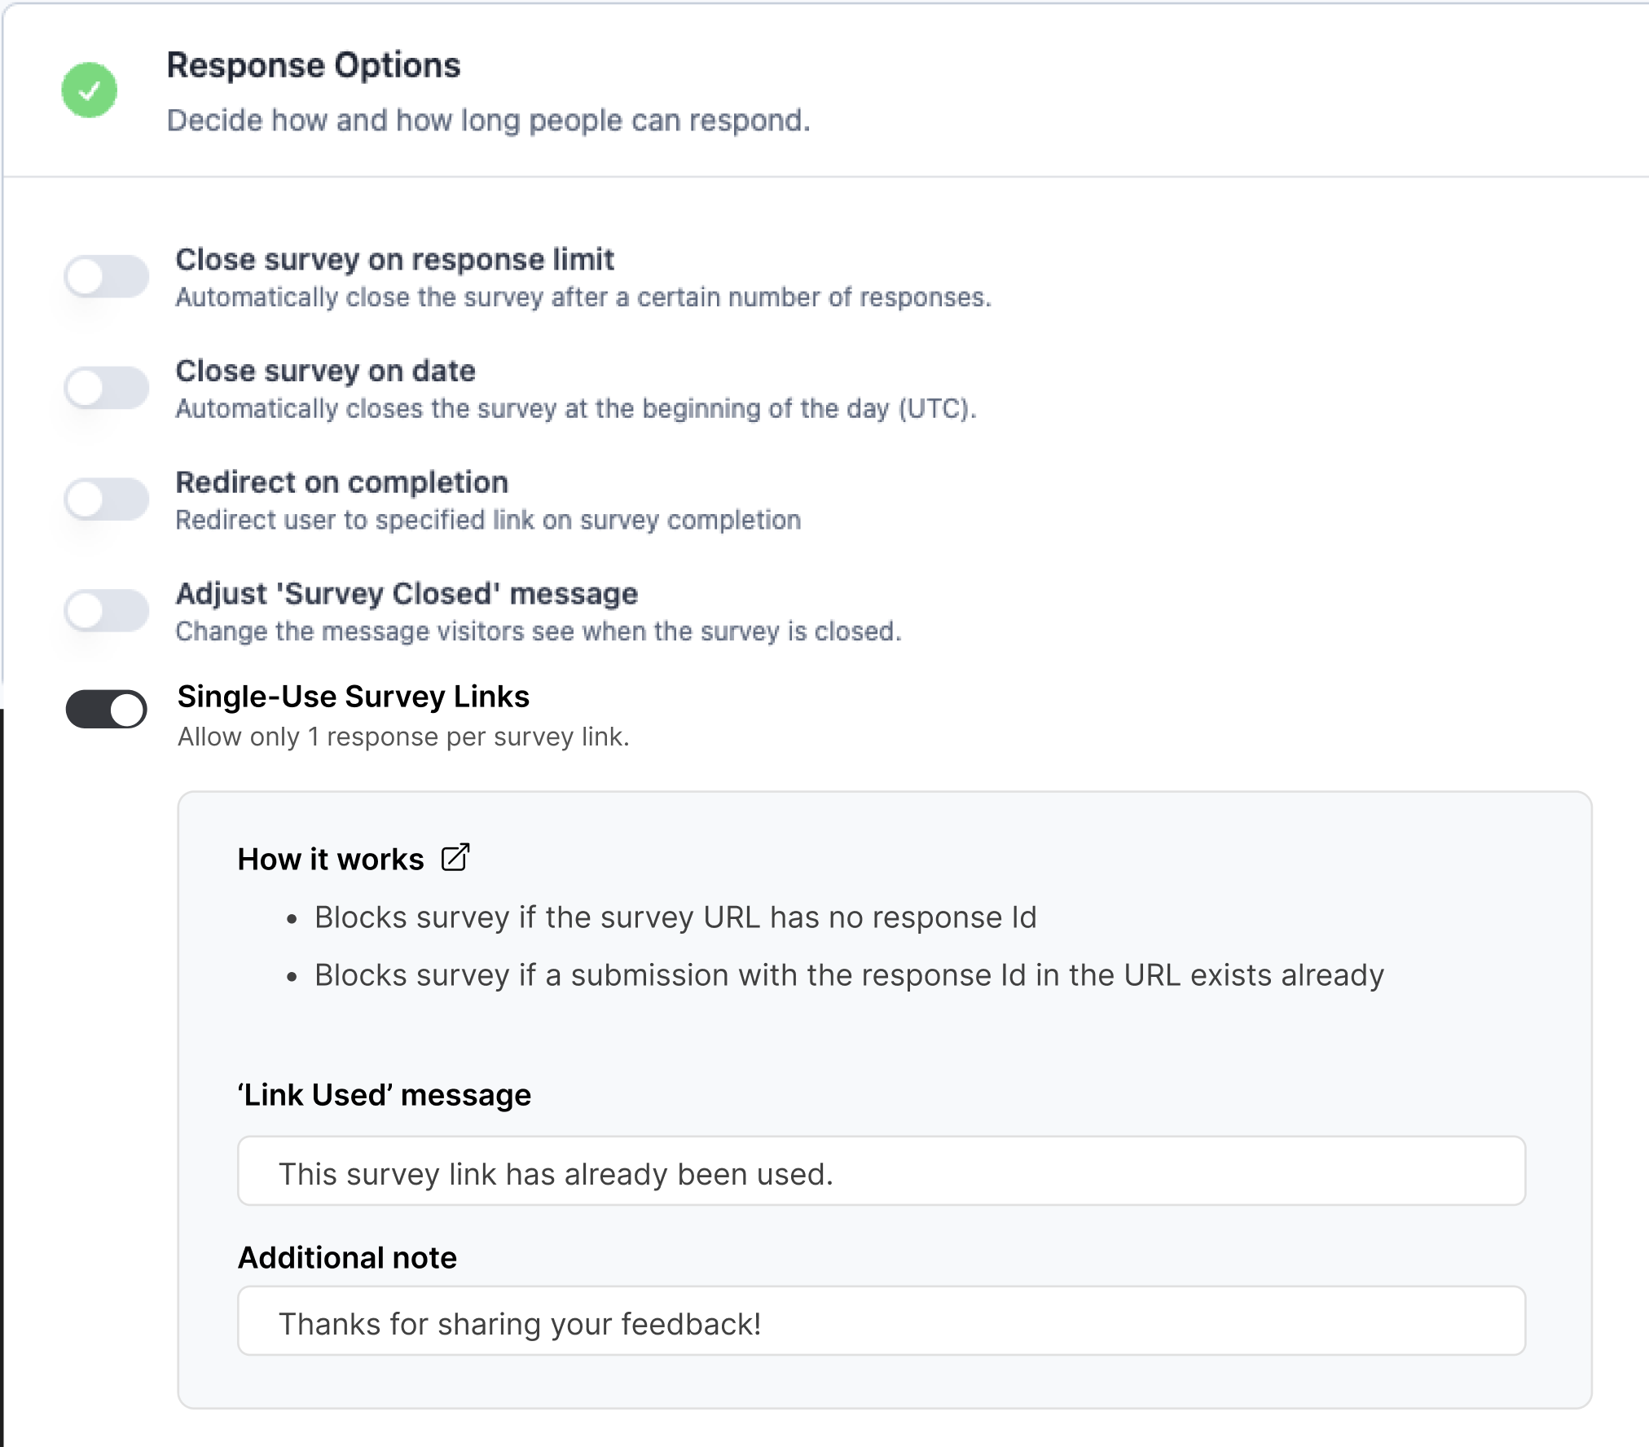The height and width of the screenshot is (1447, 1649).
Task: Click the Additional note section header
Action: tap(346, 1257)
